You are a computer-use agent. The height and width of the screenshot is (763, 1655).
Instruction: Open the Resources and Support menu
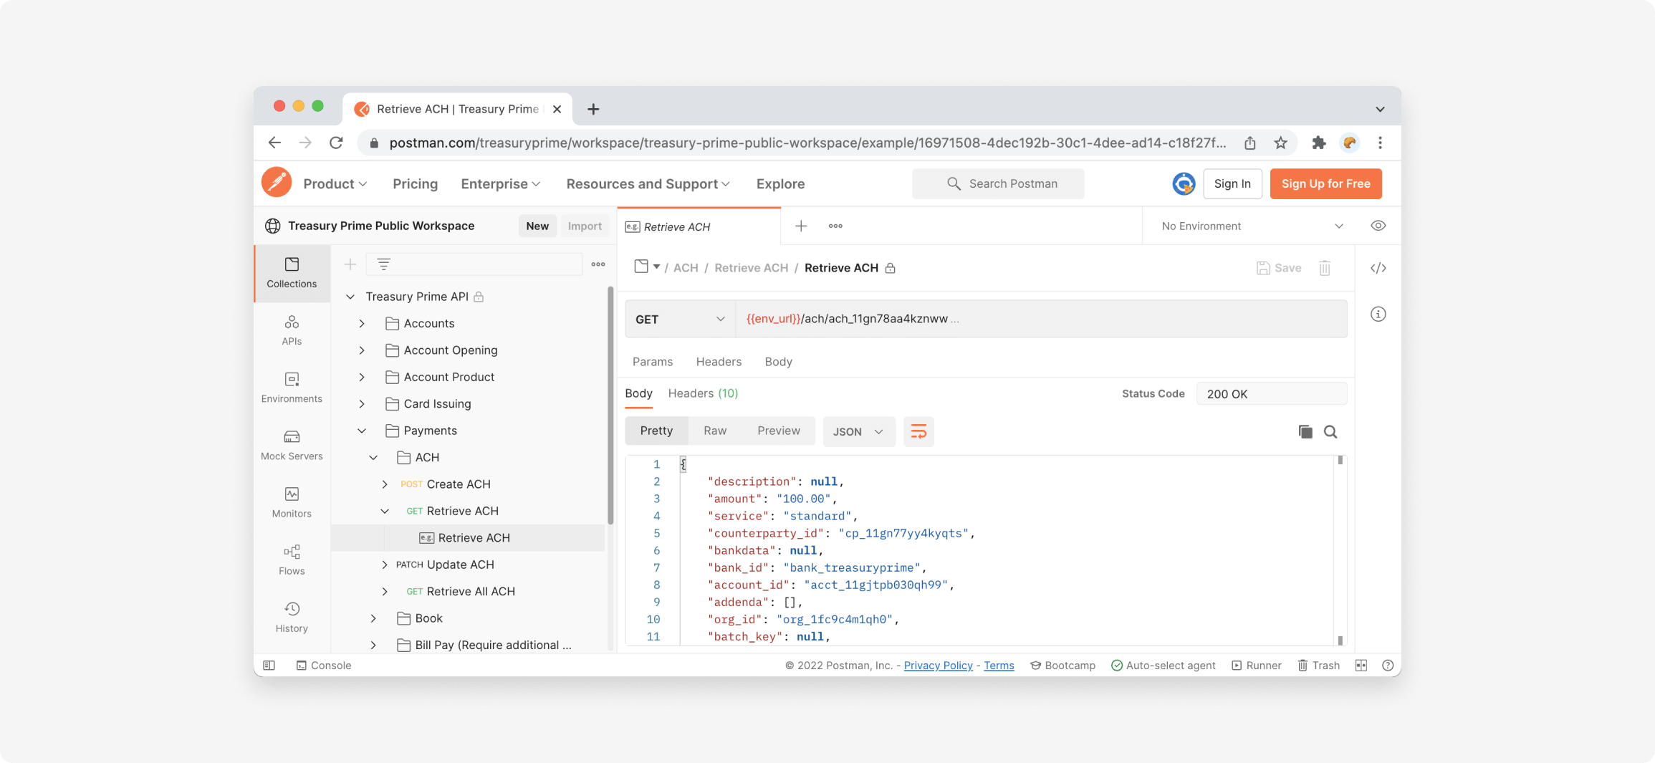pyautogui.click(x=648, y=183)
